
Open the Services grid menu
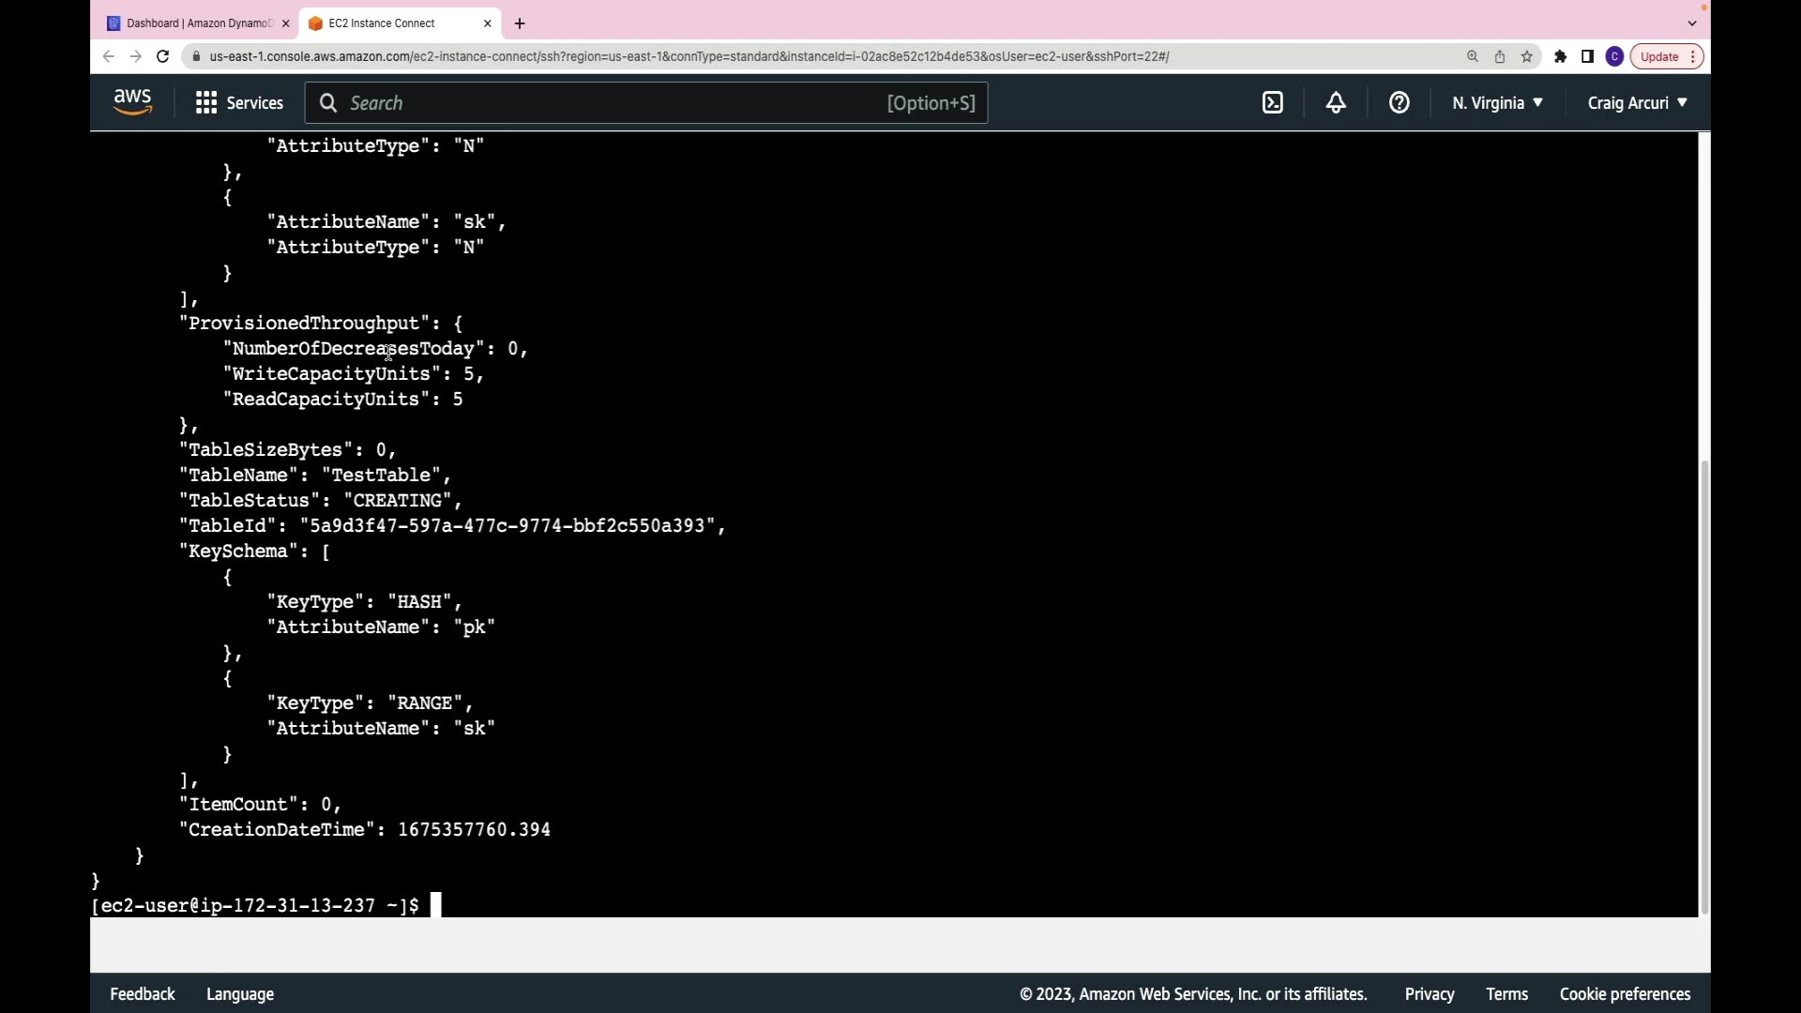(239, 103)
